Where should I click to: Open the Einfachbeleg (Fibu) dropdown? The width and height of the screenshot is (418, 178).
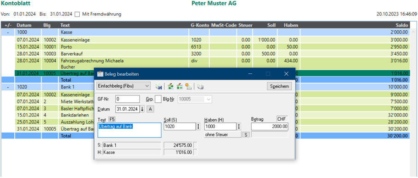(123, 86)
